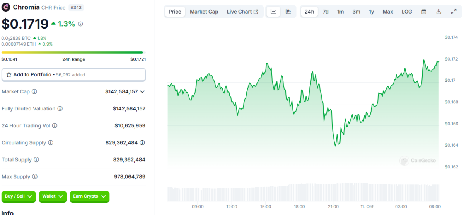The height and width of the screenshot is (215, 464).
Task: Select the Market Cap tab
Action: pos(204,12)
